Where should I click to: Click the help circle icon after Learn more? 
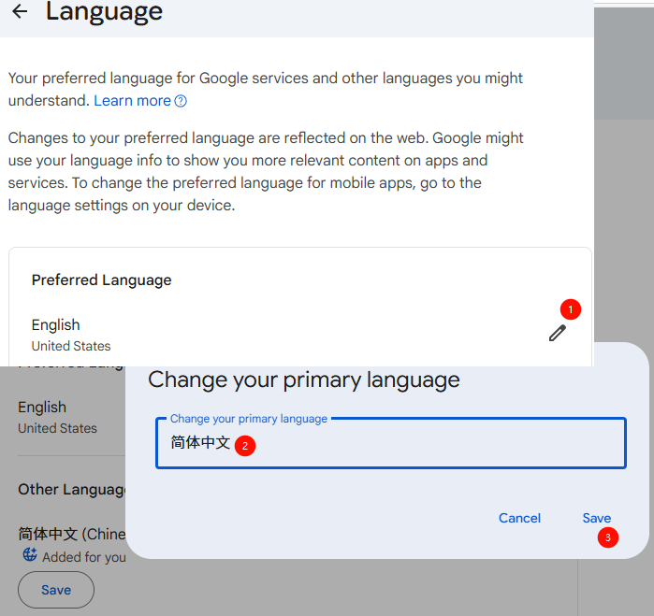point(182,101)
